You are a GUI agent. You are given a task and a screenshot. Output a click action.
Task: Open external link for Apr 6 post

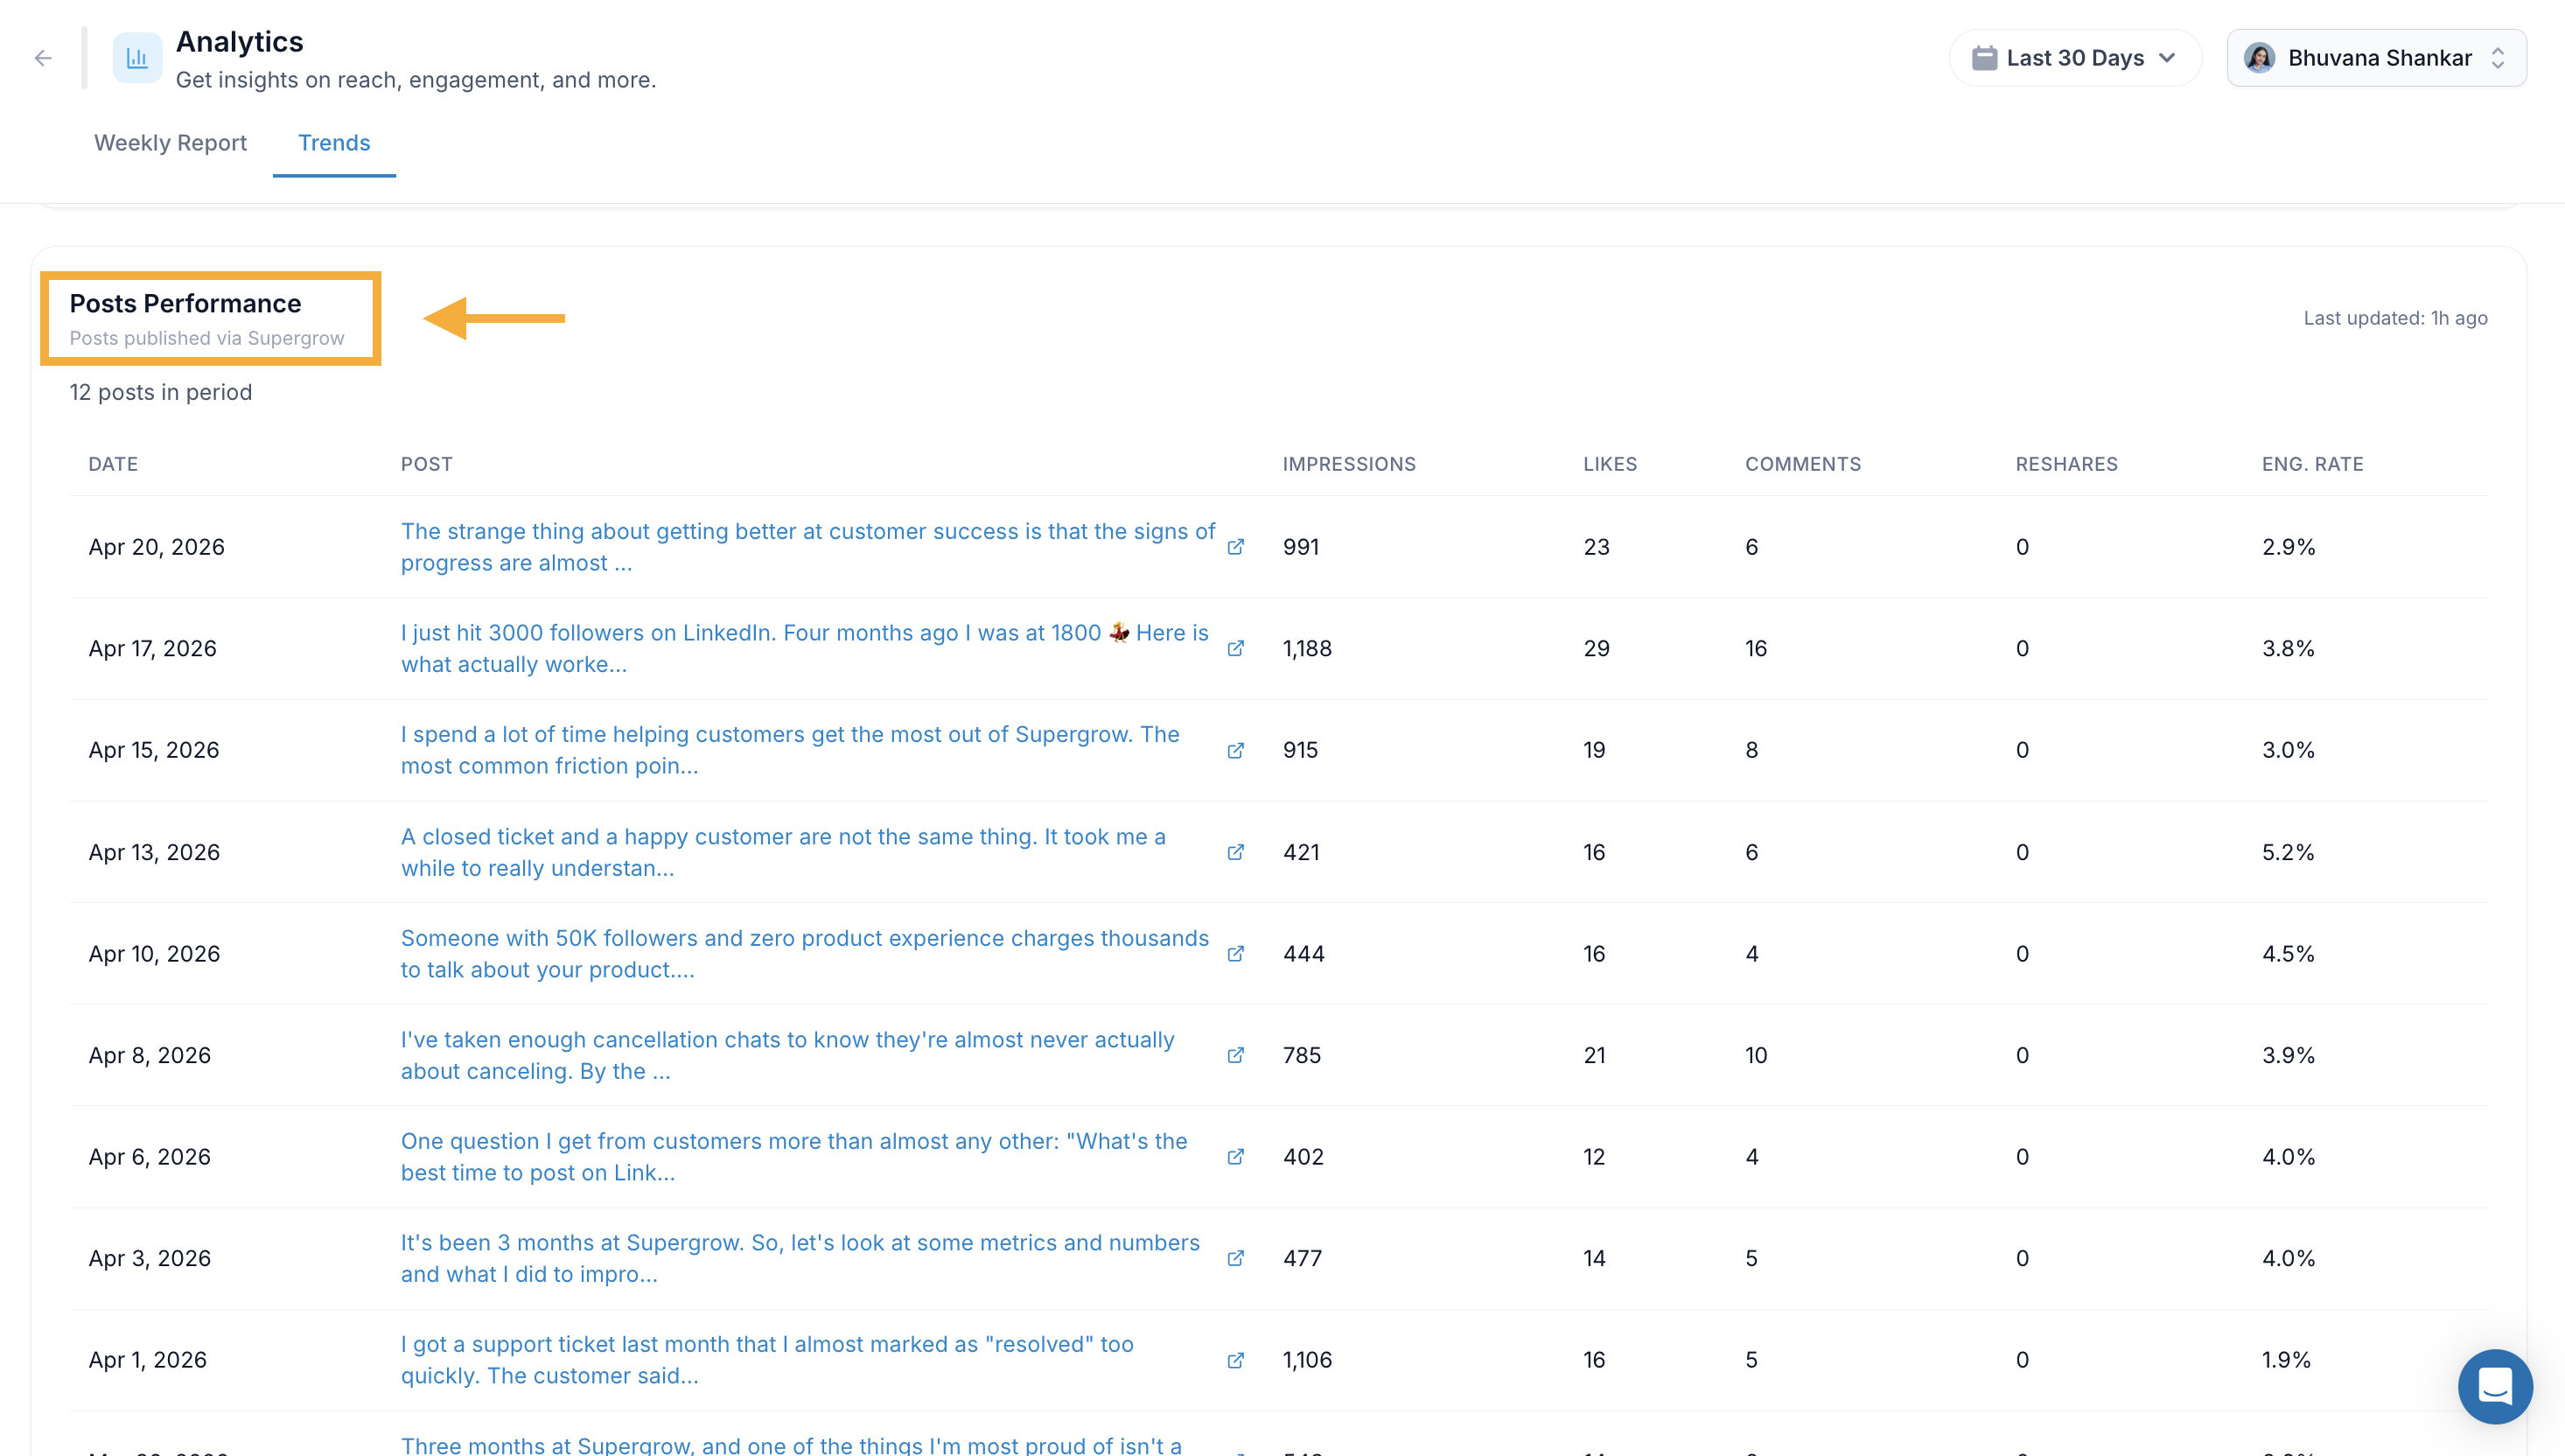(1235, 1157)
